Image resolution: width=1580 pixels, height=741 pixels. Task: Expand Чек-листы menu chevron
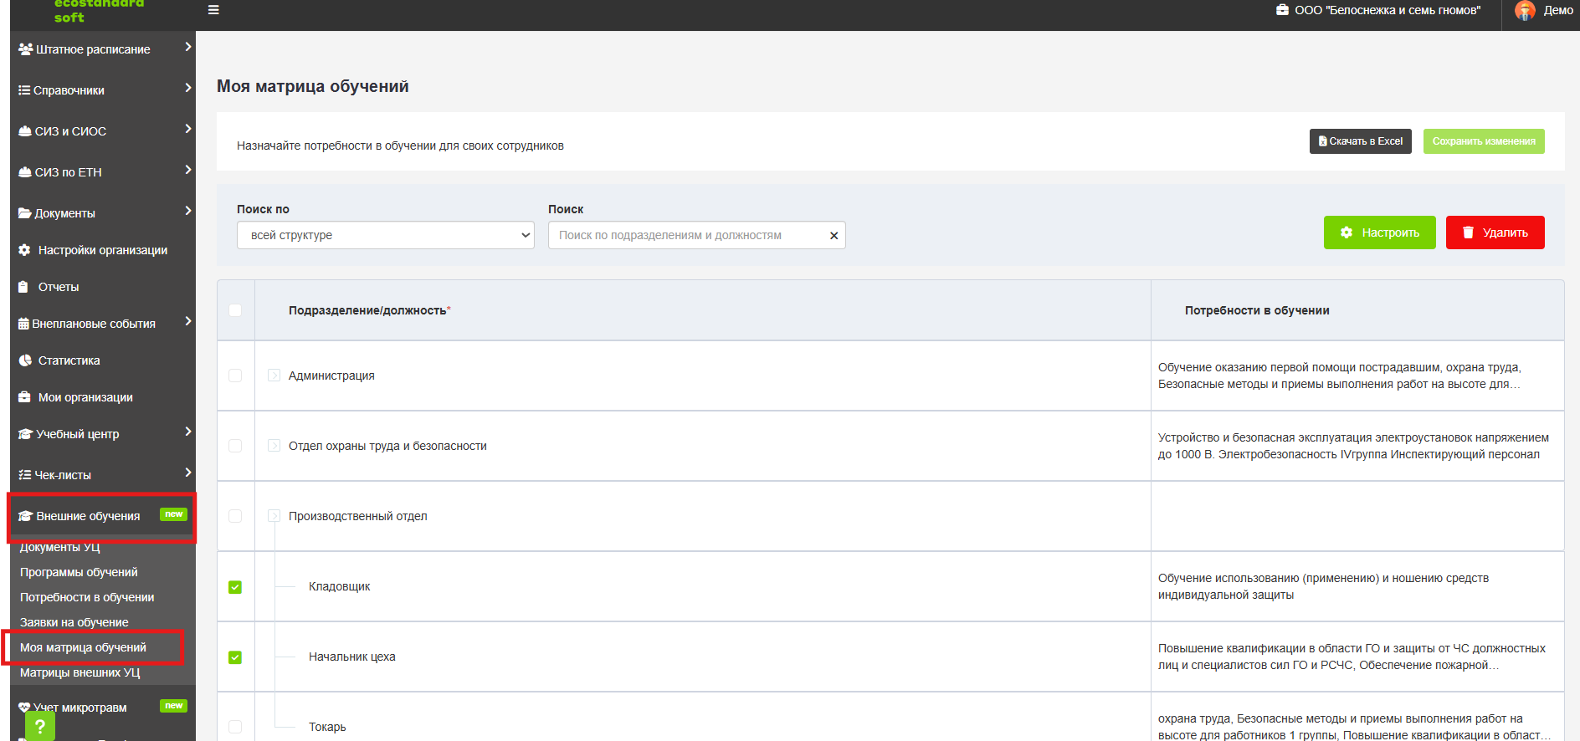pyautogui.click(x=188, y=473)
